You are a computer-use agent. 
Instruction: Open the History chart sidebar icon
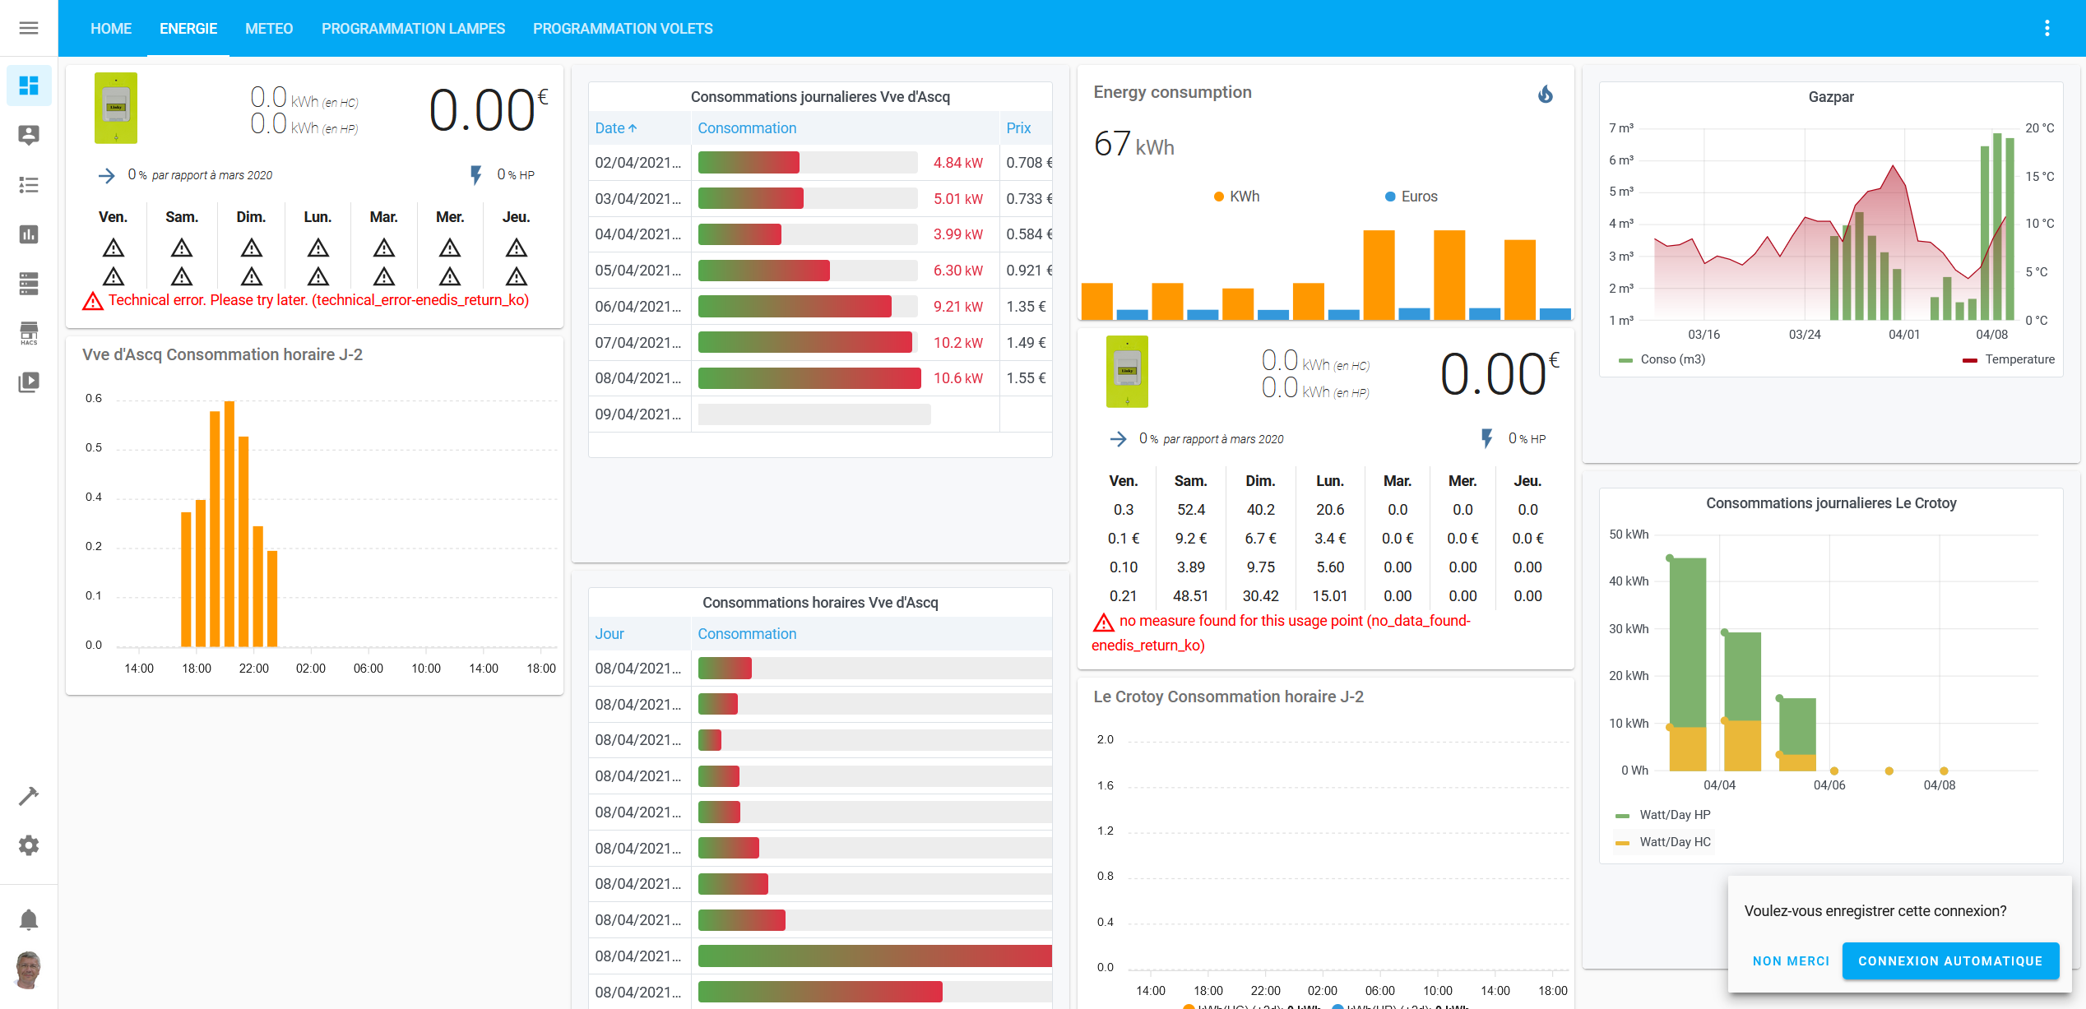[29, 234]
